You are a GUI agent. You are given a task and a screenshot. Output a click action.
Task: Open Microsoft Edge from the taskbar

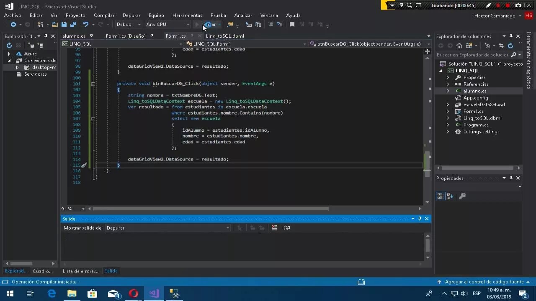click(52, 293)
